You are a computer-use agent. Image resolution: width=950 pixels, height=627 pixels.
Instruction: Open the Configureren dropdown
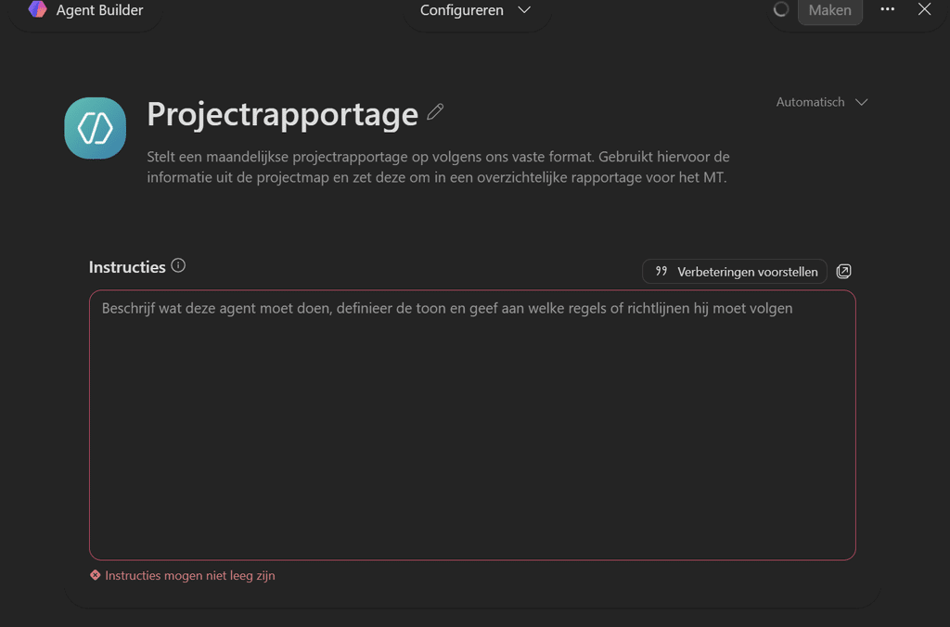tap(476, 10)
